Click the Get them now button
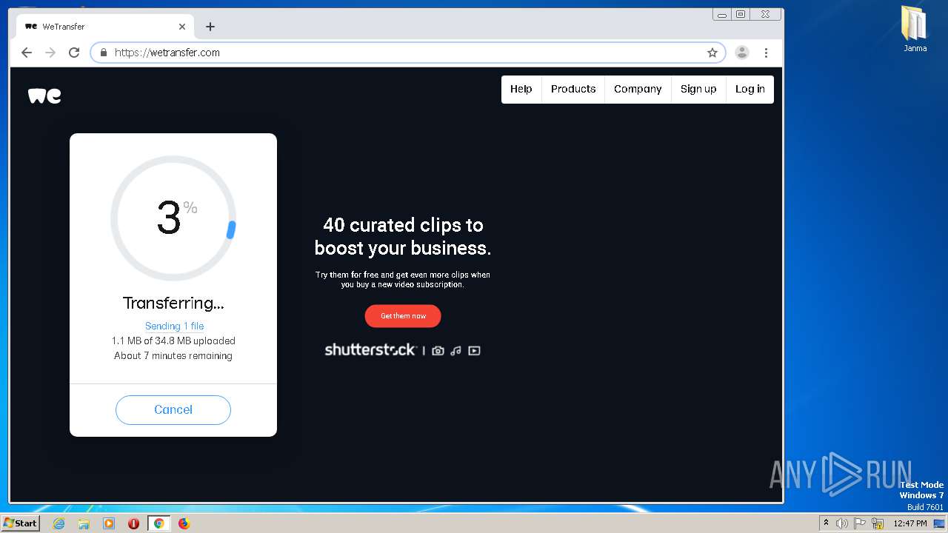Viewport: 948px width, 533px height. pos(403,316)
